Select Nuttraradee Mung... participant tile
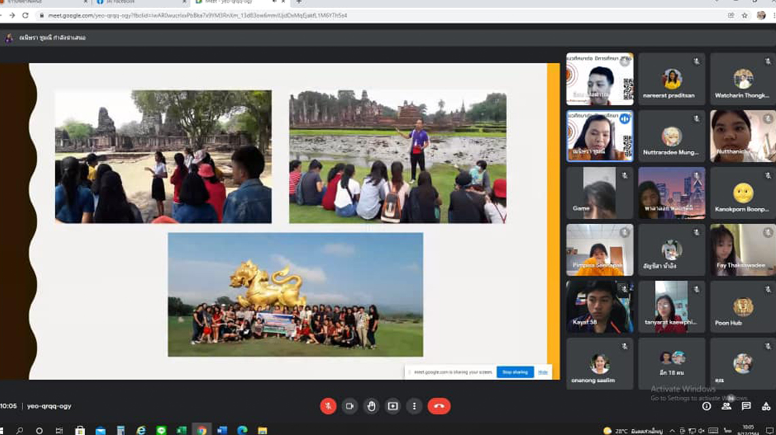The height and width of the screenshot is (435, 776). tap(672, 136)
